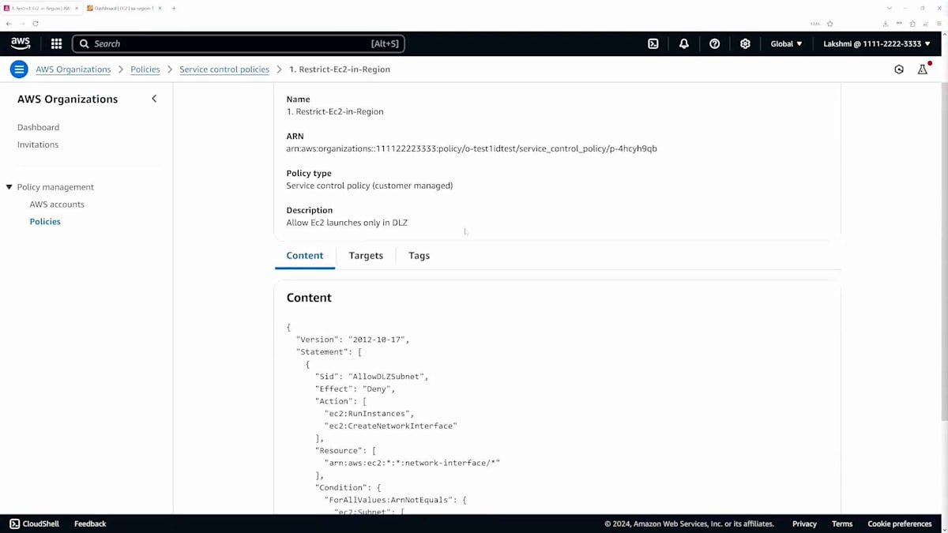Open Service control policies breadcrumb
Screen dimensions: 948x533
224,69
